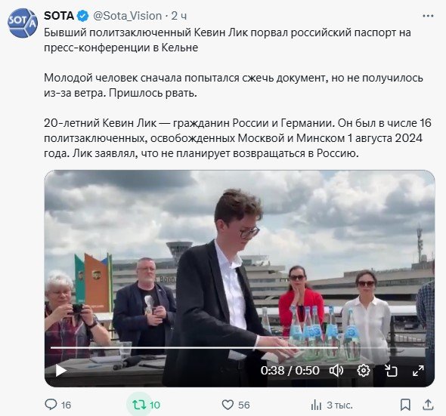Screen dimensions: 446x416
Task: Play the video
Action: [x=61, y=371]
